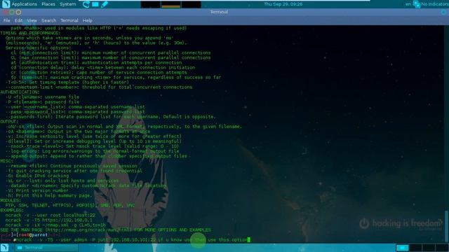This screenshot has width=449, height=252.
Task: Click the '-T<0-5>: Set timing template' line
Action: coord(67,82)
